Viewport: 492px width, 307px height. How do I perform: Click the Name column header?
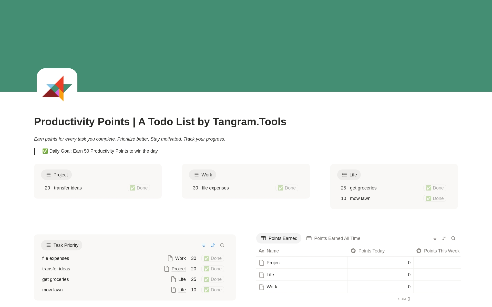coord(302,251)
